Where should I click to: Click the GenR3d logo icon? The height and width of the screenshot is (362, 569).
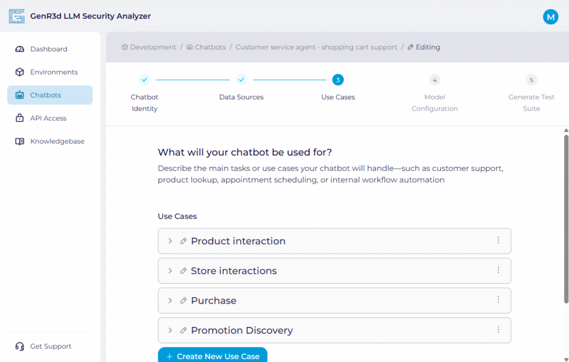[17, 17]
